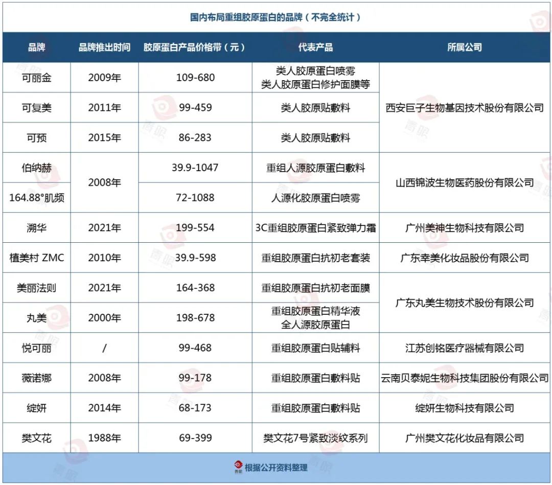Click the company 山西锦波生物医药股份有限公司
552x485 pixels.
(x=465, y=182)
